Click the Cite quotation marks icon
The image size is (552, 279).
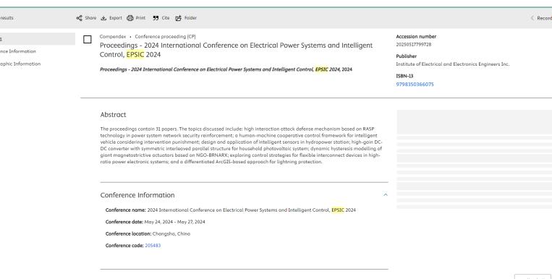pyautogui.click(x=156, y=18)
